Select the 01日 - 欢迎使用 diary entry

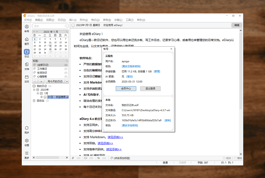pos(58,97)
